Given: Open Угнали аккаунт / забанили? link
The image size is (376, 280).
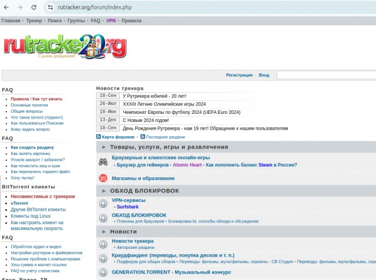Looking at the screenshot, I should click(38, 160).
